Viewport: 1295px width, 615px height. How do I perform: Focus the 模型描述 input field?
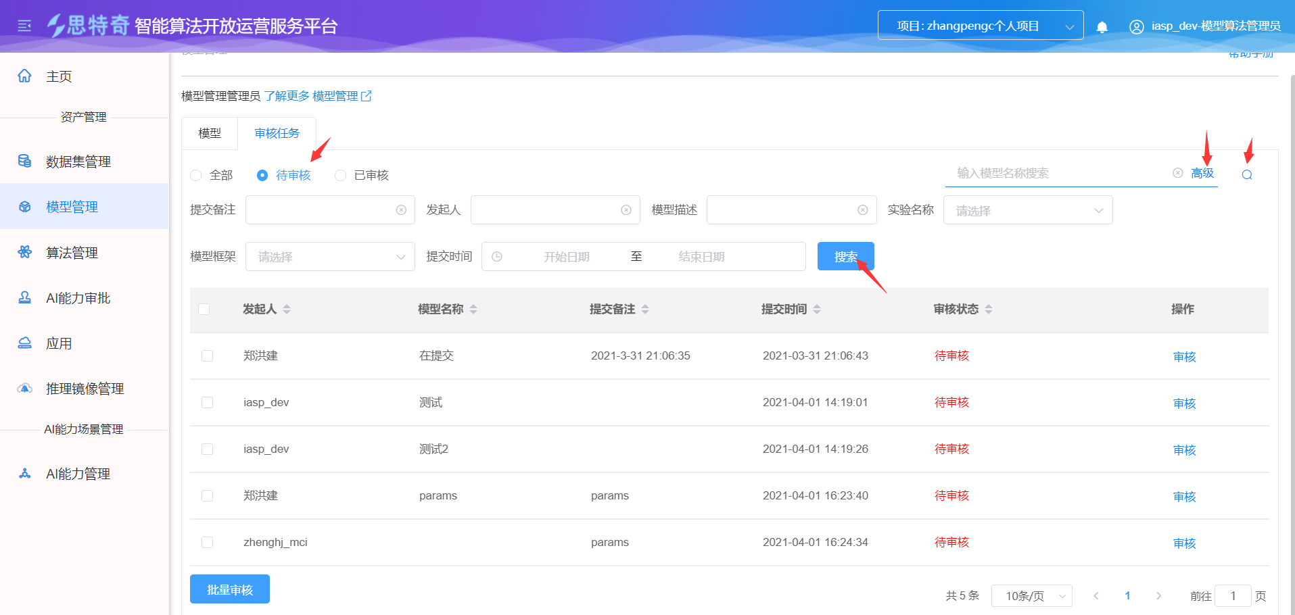tap(791, 210)
